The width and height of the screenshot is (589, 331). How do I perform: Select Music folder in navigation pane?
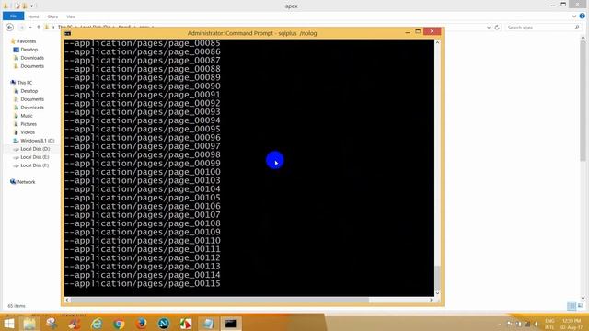point(27,116)
